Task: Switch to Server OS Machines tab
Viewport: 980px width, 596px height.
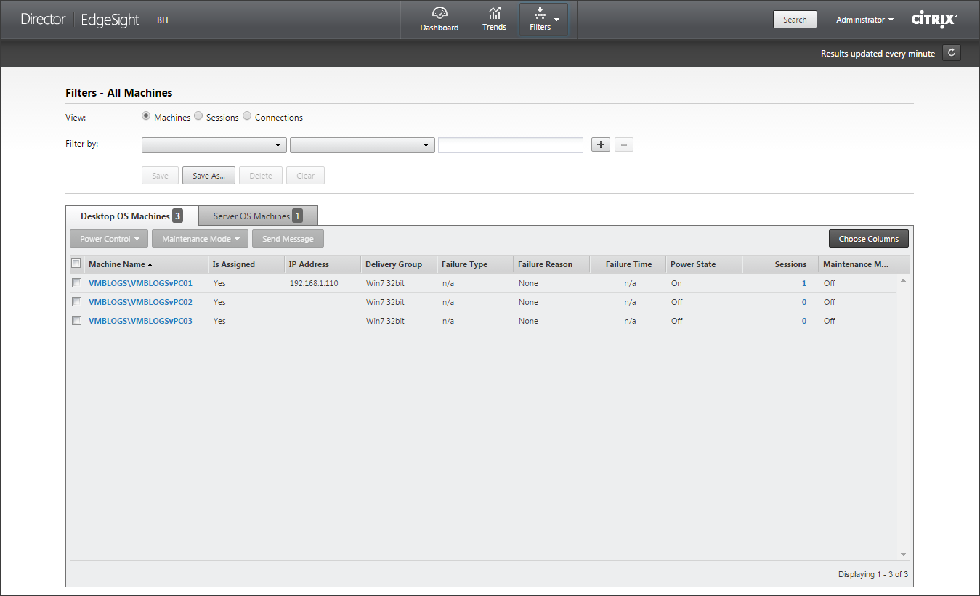Action: [x=258, y=216]
